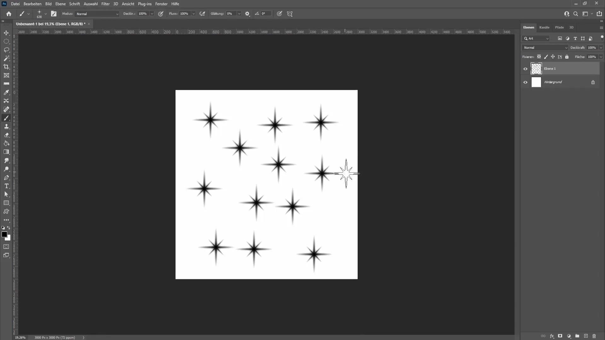Select the Clone Stamp tool
The image size is (605, 340).
coord(6,127)
